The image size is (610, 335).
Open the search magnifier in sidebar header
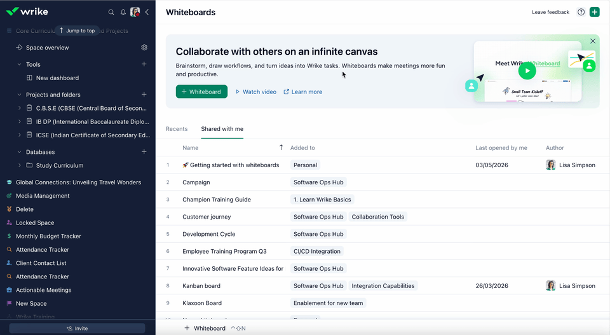pos(111,12)
